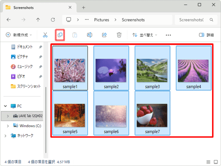Click the Refresh button
Viewport: 221px width, 166px height.
[x=53, y=19]
